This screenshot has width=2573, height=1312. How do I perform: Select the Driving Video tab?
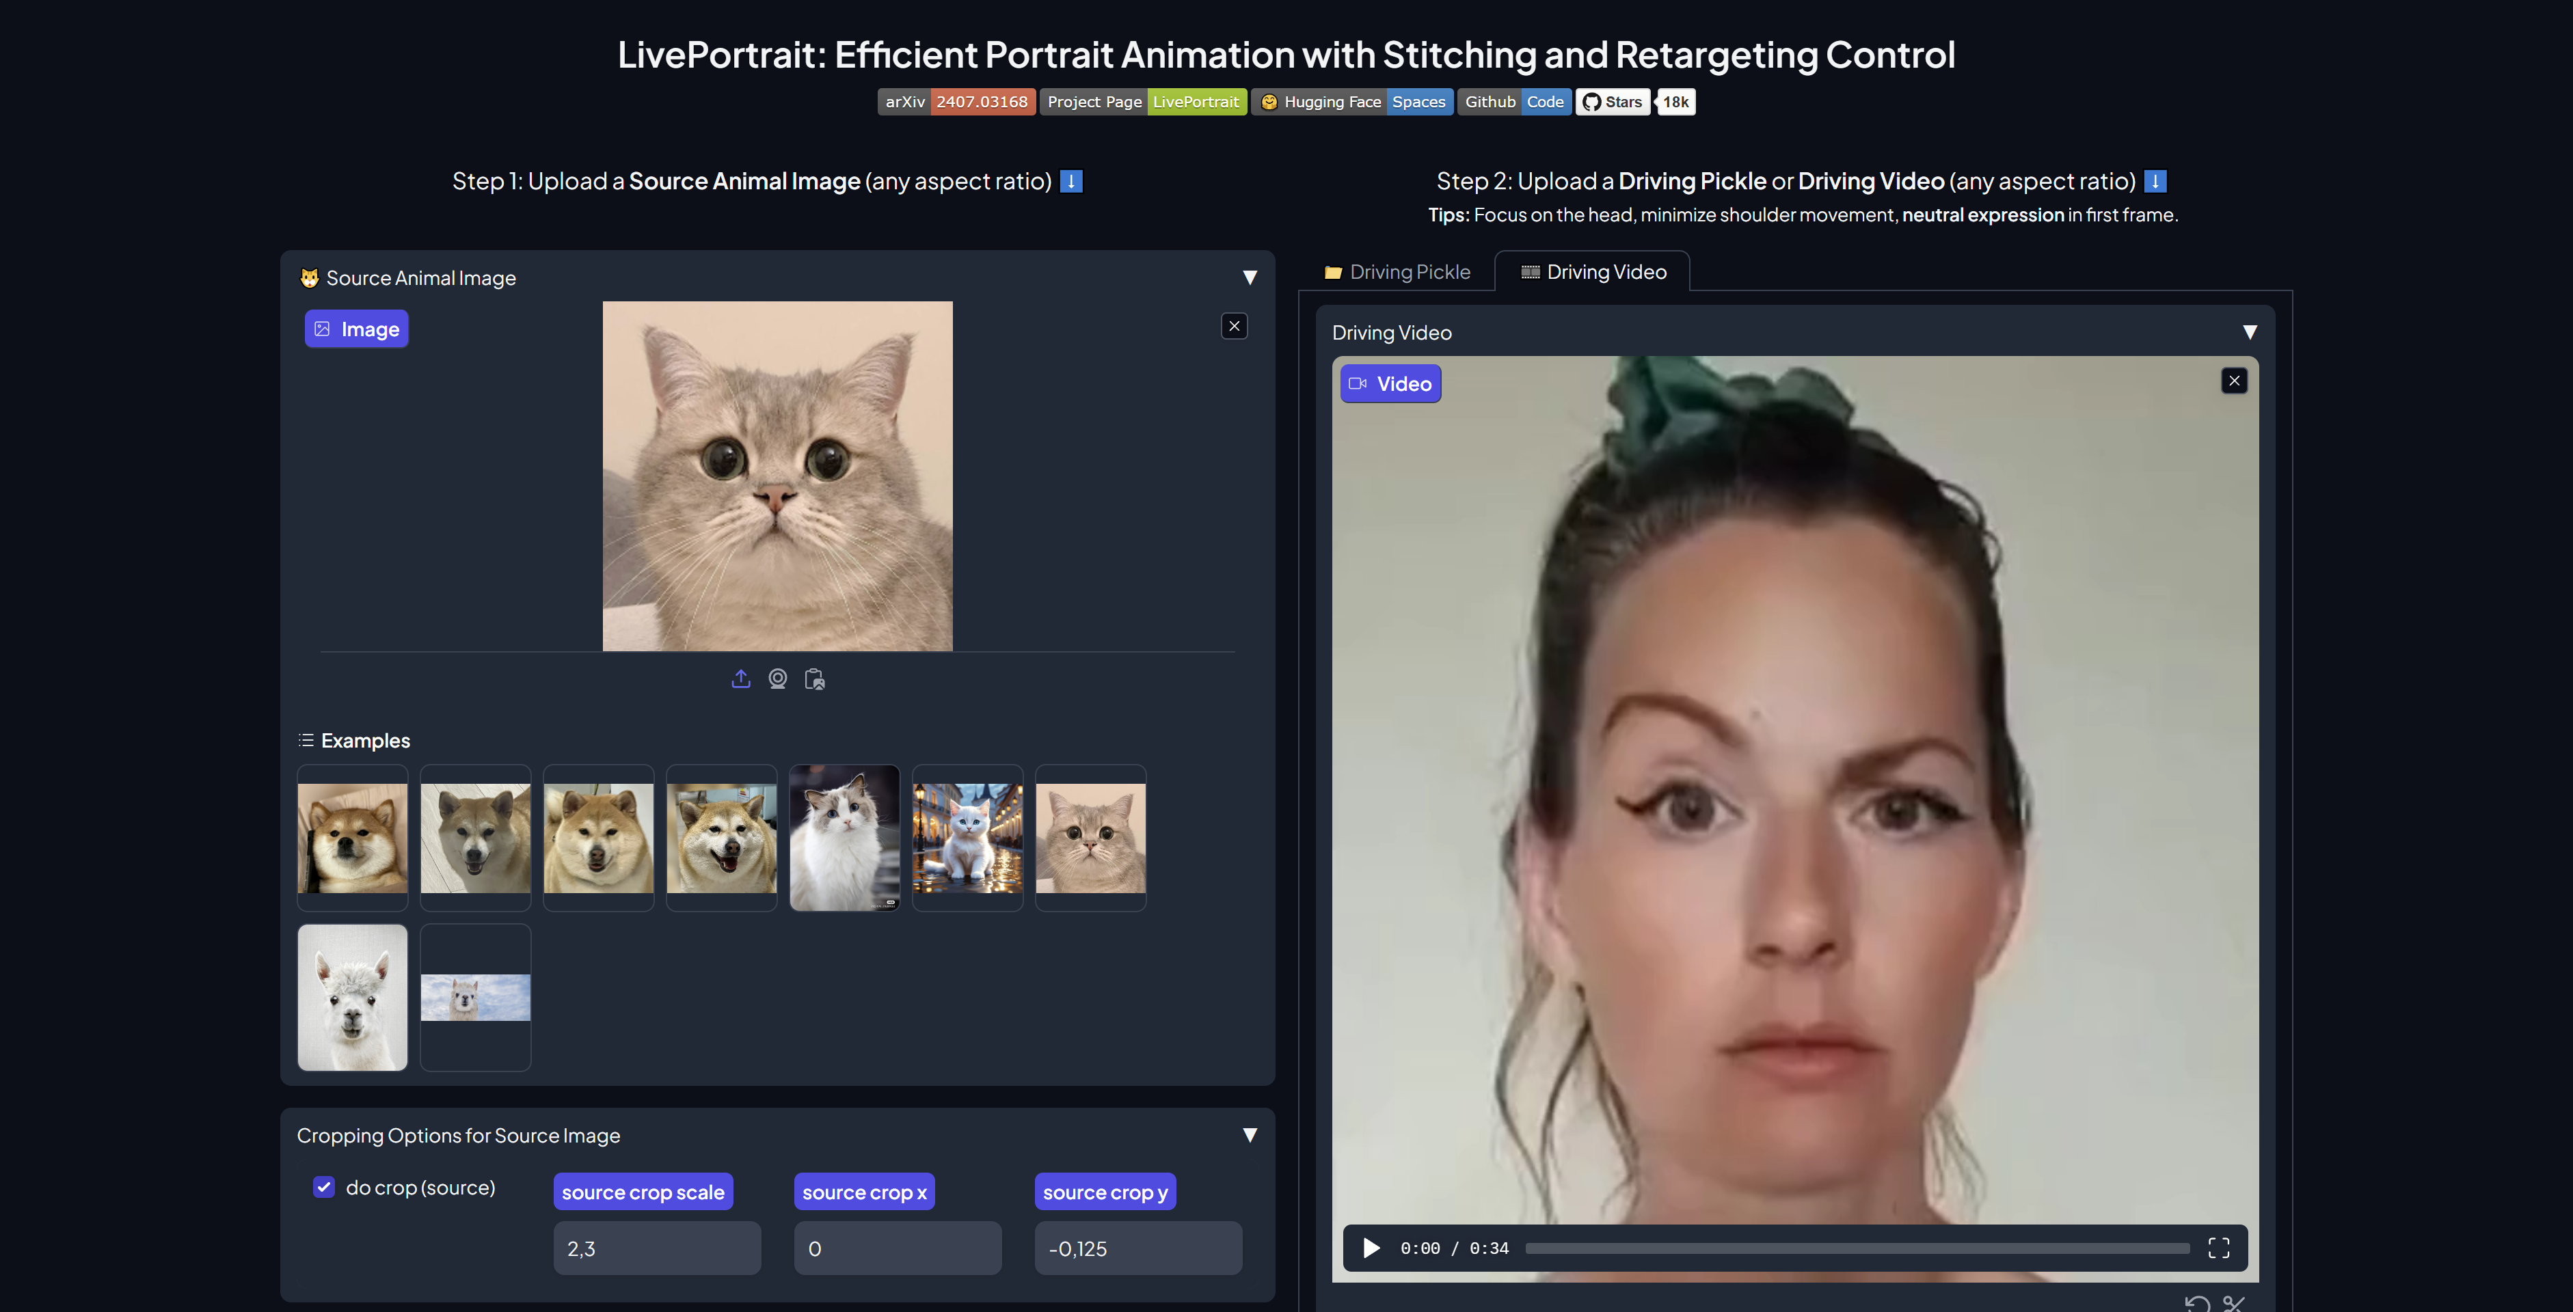click(1593, 271)
